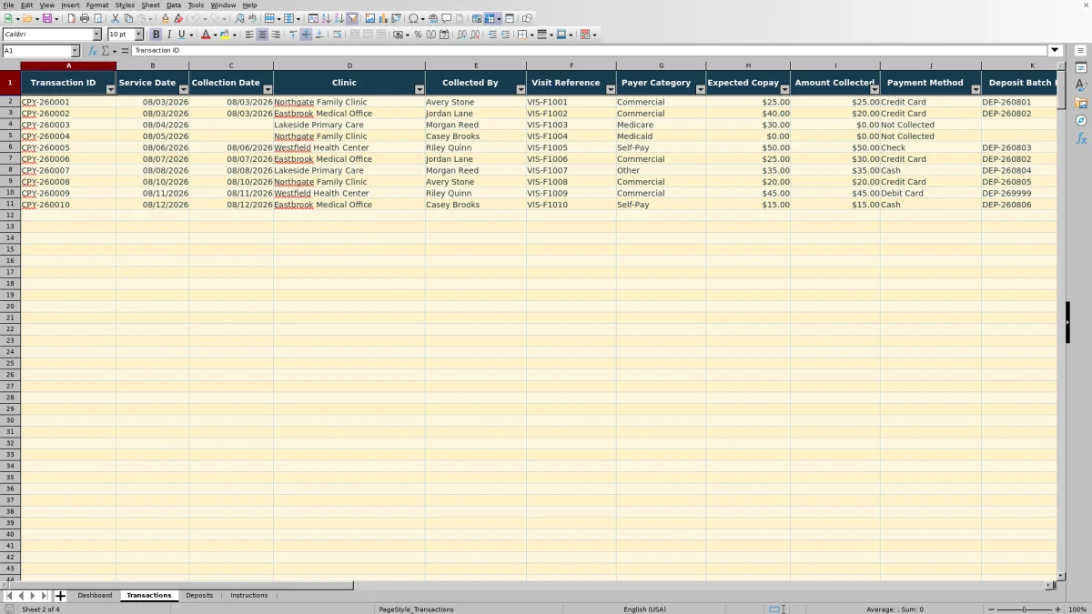Image resolution: width=1092 pixels, height=614 pixels.
Task: Toggle Center Horizontally alignment
Action: point(262,35)
